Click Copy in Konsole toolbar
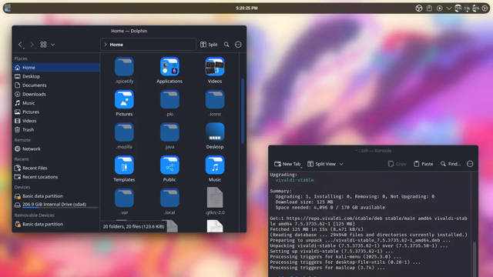493x277 pixels. click(x=397, y=164)
